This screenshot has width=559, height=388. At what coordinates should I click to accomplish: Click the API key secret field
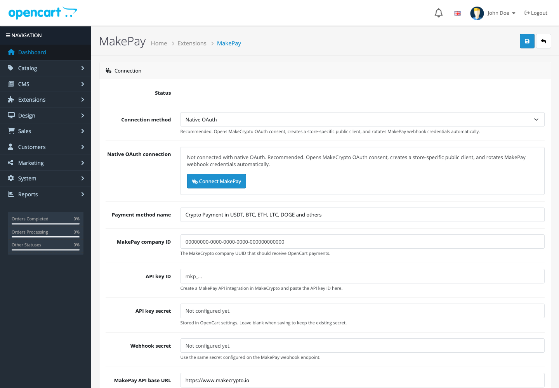[x=362, y=311]
